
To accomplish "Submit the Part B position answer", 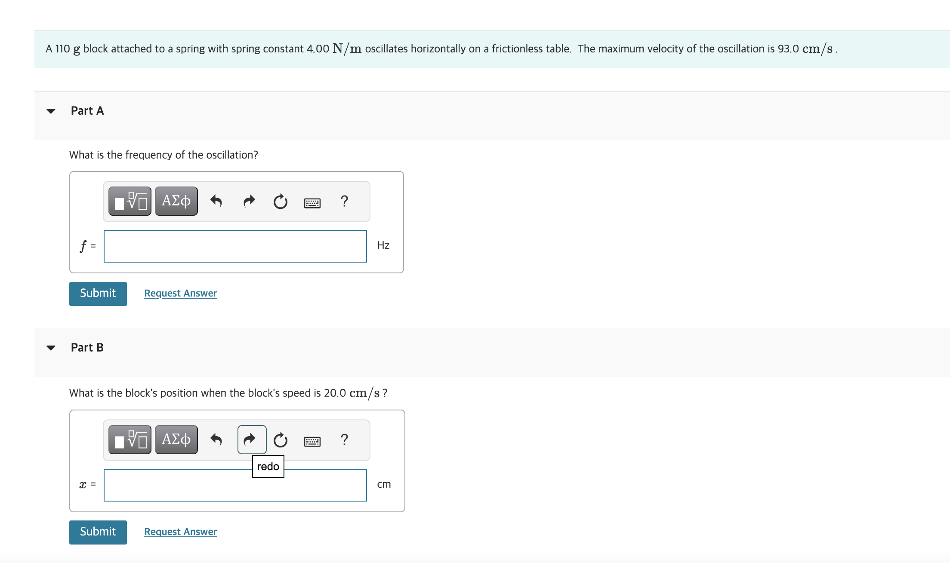I will pyautogui.click(x=98, y=532).
